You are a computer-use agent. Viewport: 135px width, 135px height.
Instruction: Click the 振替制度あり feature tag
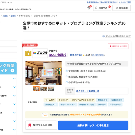[51, 105]
